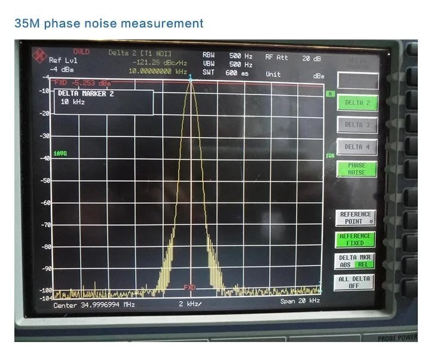Click the red FXD -5.253 dBm reference label

[82, 83]
